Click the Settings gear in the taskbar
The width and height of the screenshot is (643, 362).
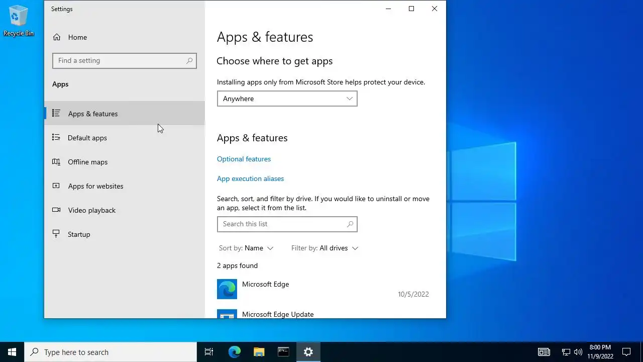[x=308, y=352]
